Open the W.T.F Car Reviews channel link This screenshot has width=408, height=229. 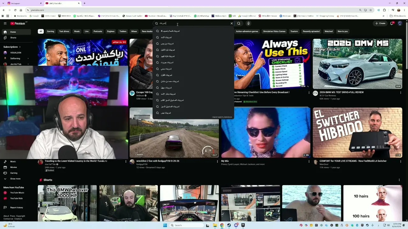click(328, 95)
